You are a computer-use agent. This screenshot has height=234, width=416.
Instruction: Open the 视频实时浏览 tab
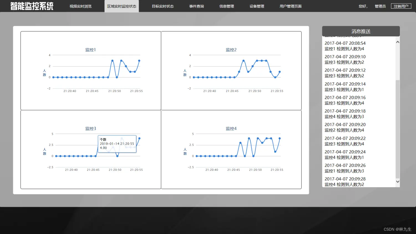click(80, 6)
